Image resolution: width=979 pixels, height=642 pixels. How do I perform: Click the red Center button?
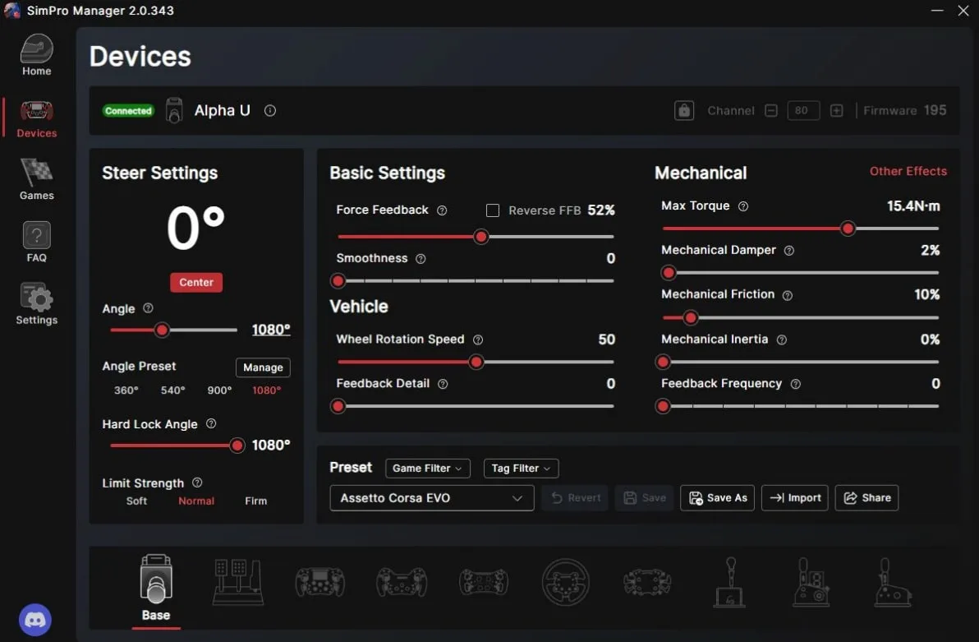(x=196, y=283)
